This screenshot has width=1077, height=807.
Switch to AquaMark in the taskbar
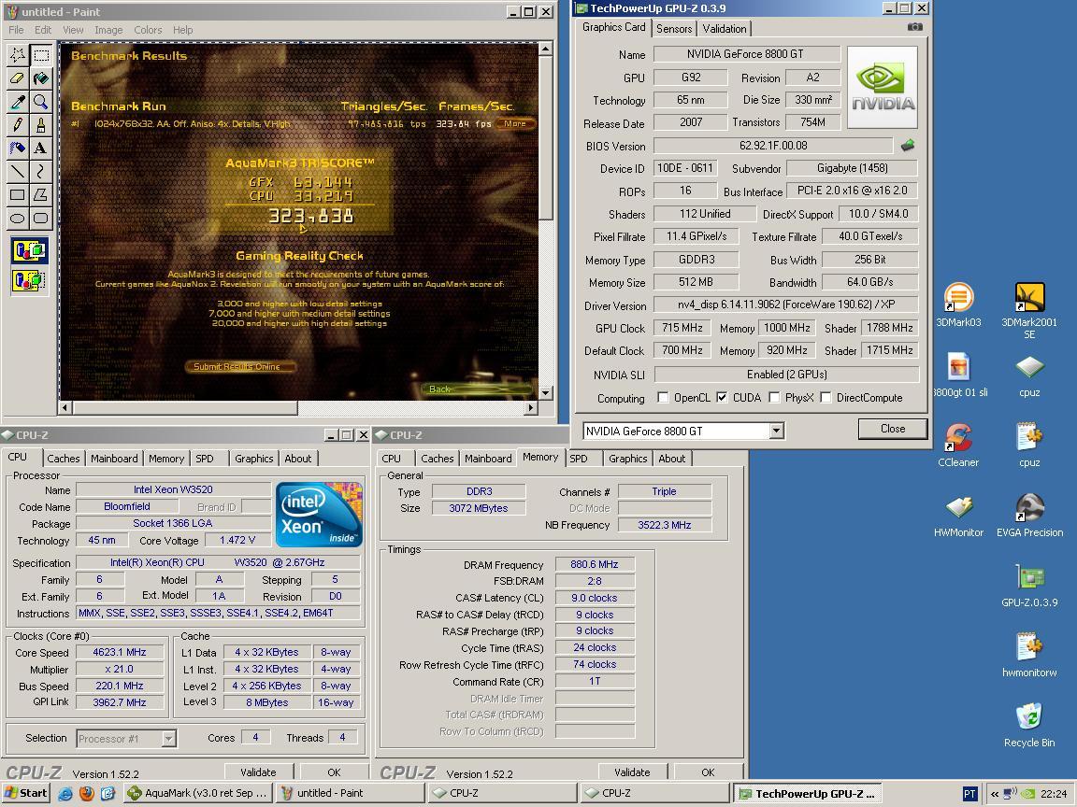[198, 793]
